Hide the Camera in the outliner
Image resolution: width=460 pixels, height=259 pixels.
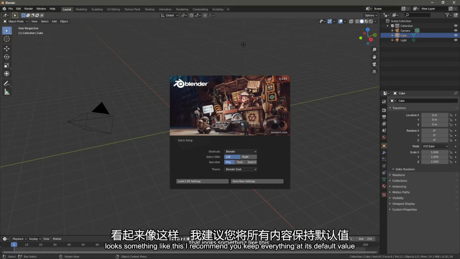[x=456, y=31]
